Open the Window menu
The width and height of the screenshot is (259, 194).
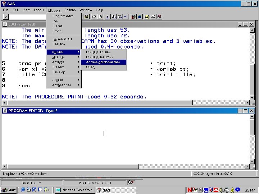point(86,10)
